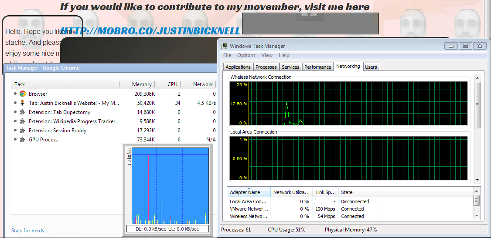The height and width of the screenshot is (238, 491).
Task: Minimize the Windows Task Manager window
Action: [x=451, y=46]
